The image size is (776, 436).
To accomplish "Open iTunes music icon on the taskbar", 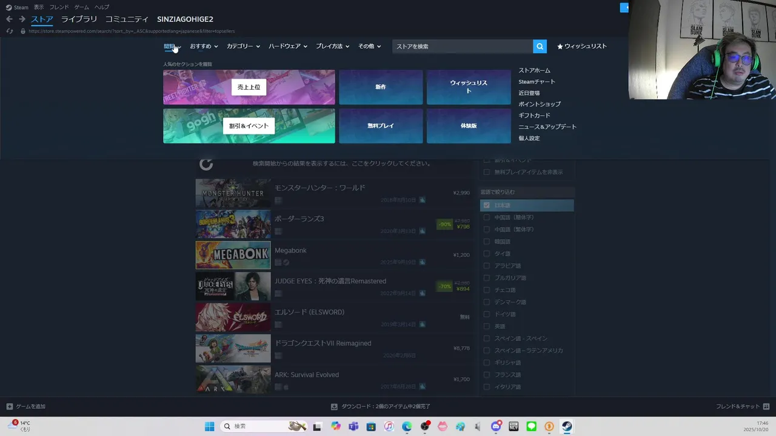I will tap(389, 426).
